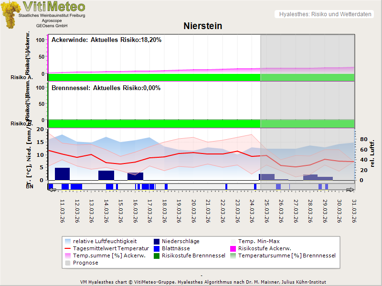
Task: Click the grey Prognose legend marker
Action: coord(67,263)
